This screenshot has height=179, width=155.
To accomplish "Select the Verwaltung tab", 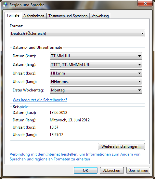I will click(100, 16).
